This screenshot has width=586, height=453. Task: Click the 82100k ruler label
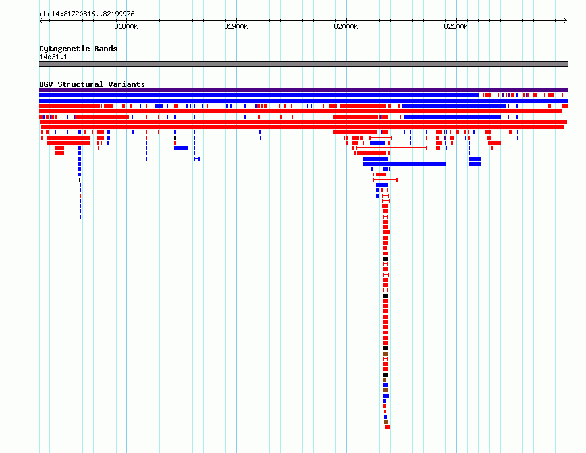(x=456, y=26)
